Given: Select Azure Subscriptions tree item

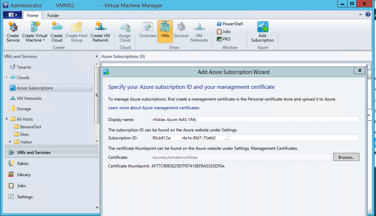Looking at the screenshot, I should [51, 88].
